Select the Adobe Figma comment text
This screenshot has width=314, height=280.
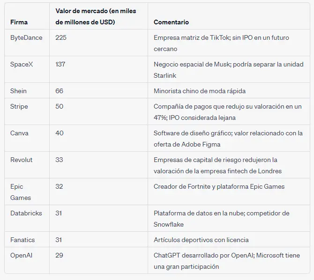pyautogui.click(x=228, y=138)
